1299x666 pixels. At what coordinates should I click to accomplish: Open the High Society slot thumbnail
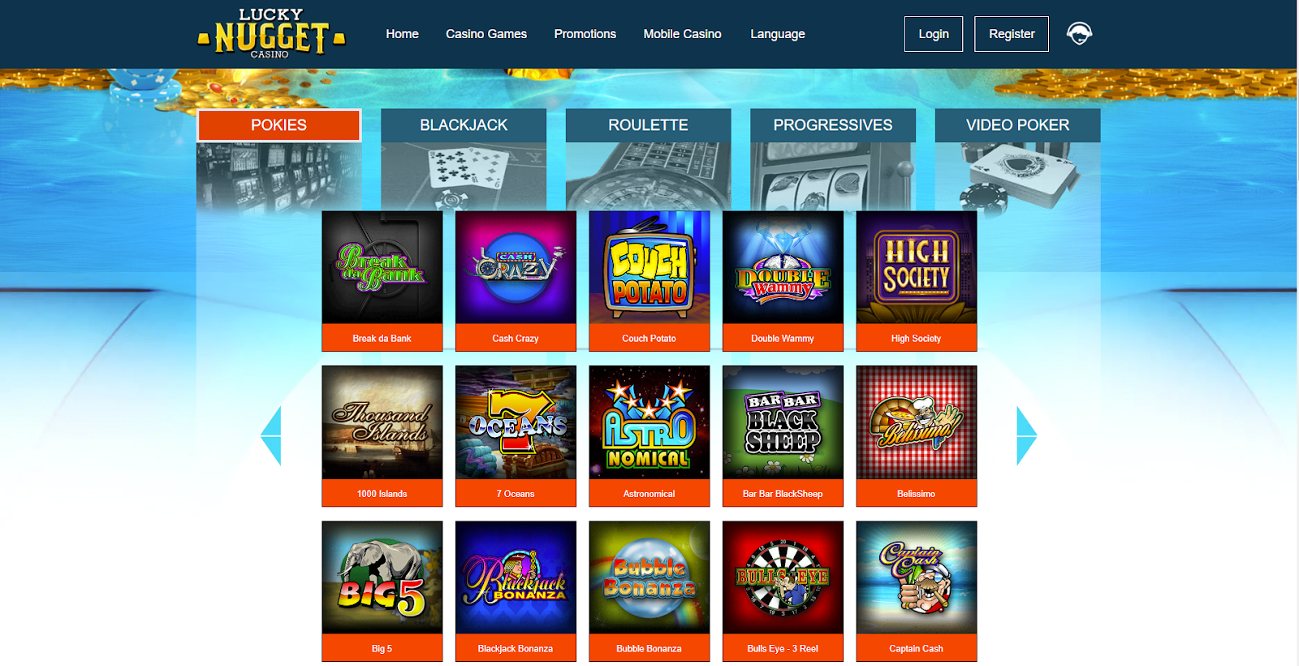917,281
